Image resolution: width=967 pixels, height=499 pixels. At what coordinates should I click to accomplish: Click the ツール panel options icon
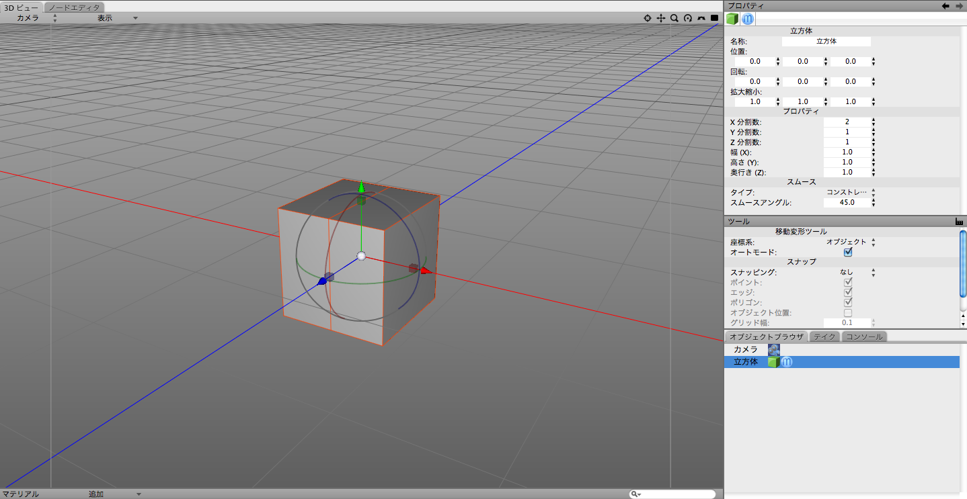[960, 221]
